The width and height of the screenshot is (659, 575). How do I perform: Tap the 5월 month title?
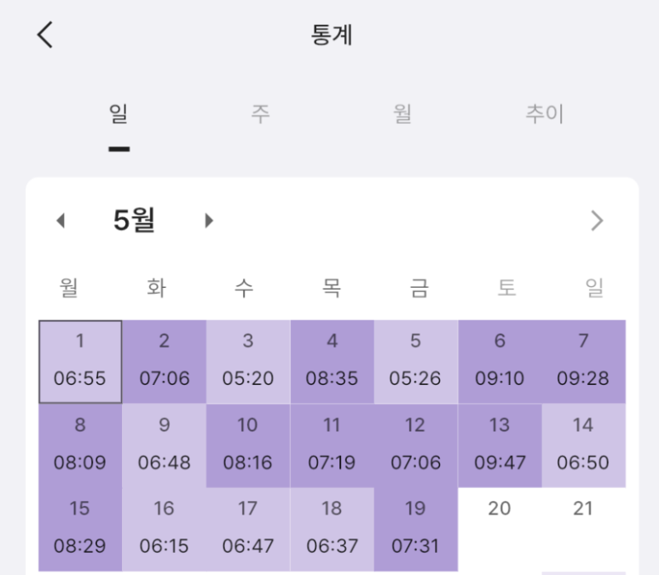pyautogui.click(x=134, y=220)
